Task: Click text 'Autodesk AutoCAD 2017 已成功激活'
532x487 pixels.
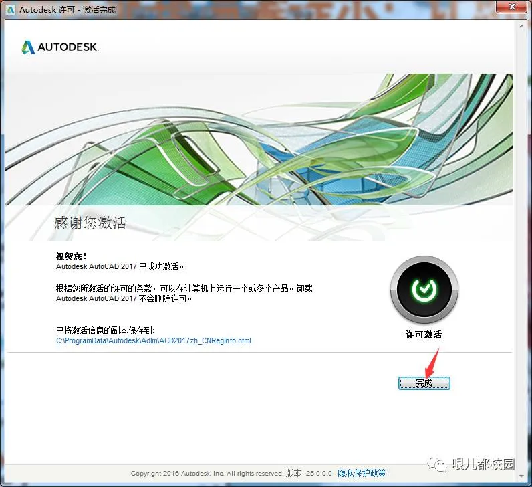Action: tap(120, 266)
